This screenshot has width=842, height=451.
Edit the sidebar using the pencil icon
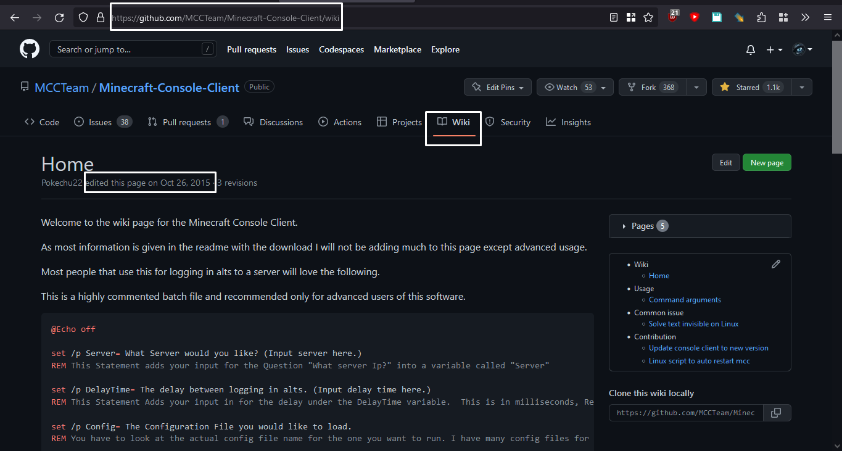775,264
